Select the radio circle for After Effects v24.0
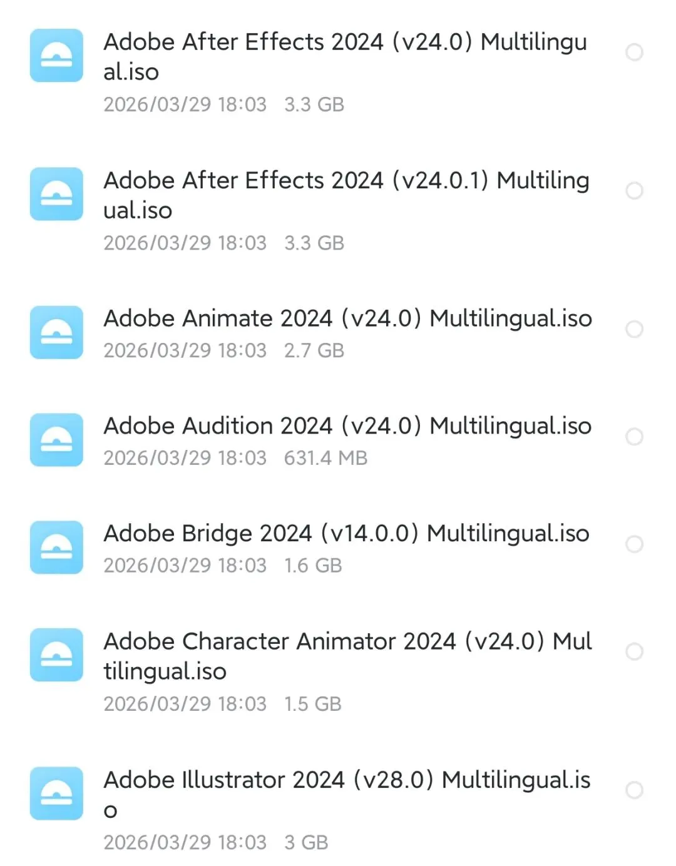 pos(634,52)
